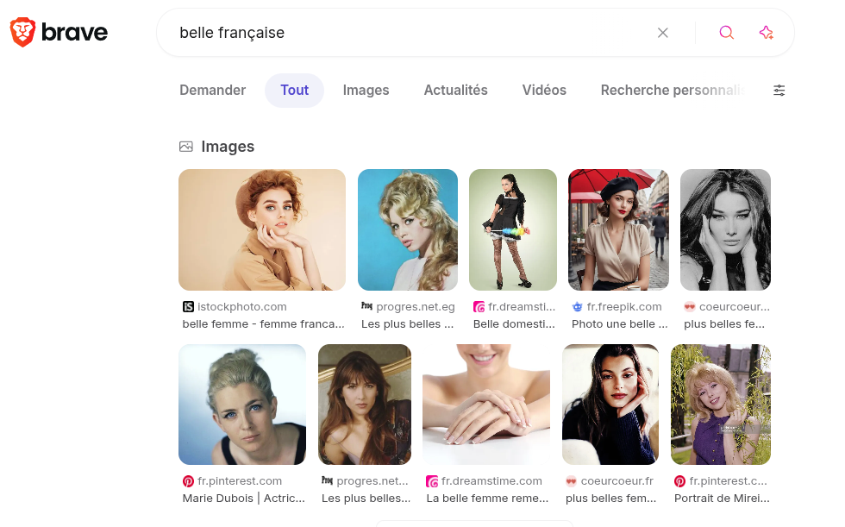Open the AI sparkle answer icon

766,33
